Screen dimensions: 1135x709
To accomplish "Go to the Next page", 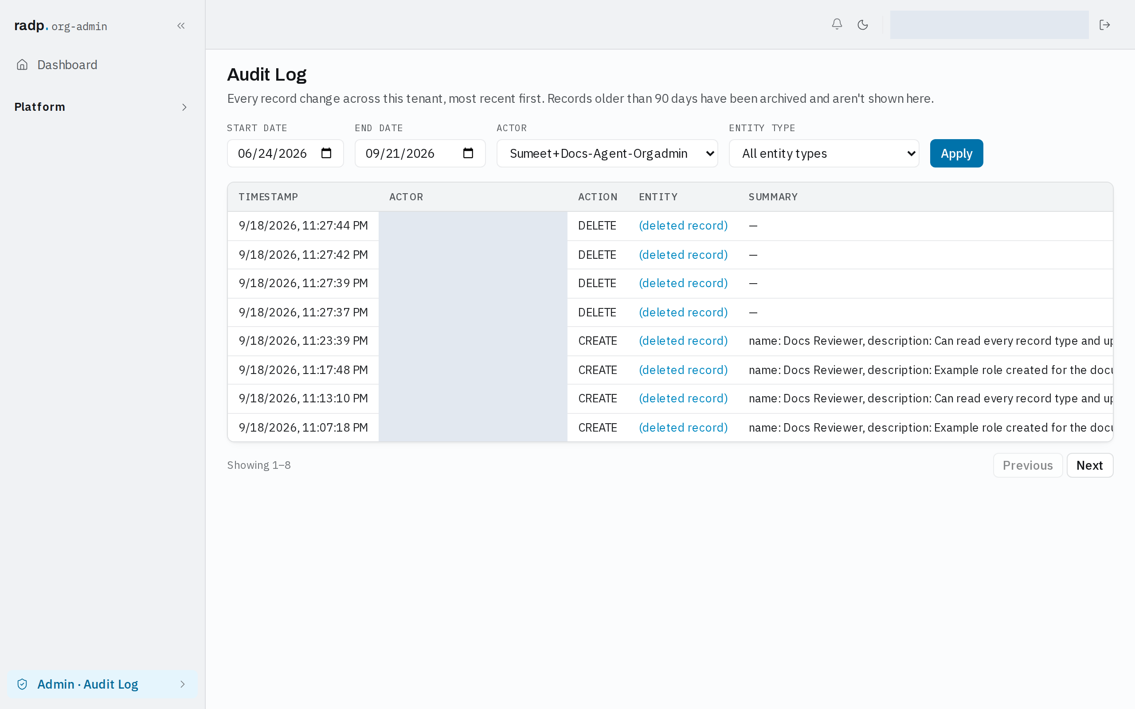I will [x=1089, y=465].
